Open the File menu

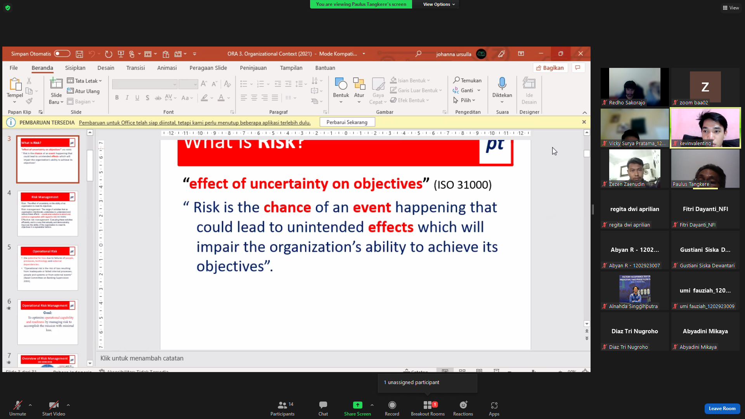[14, 68]
